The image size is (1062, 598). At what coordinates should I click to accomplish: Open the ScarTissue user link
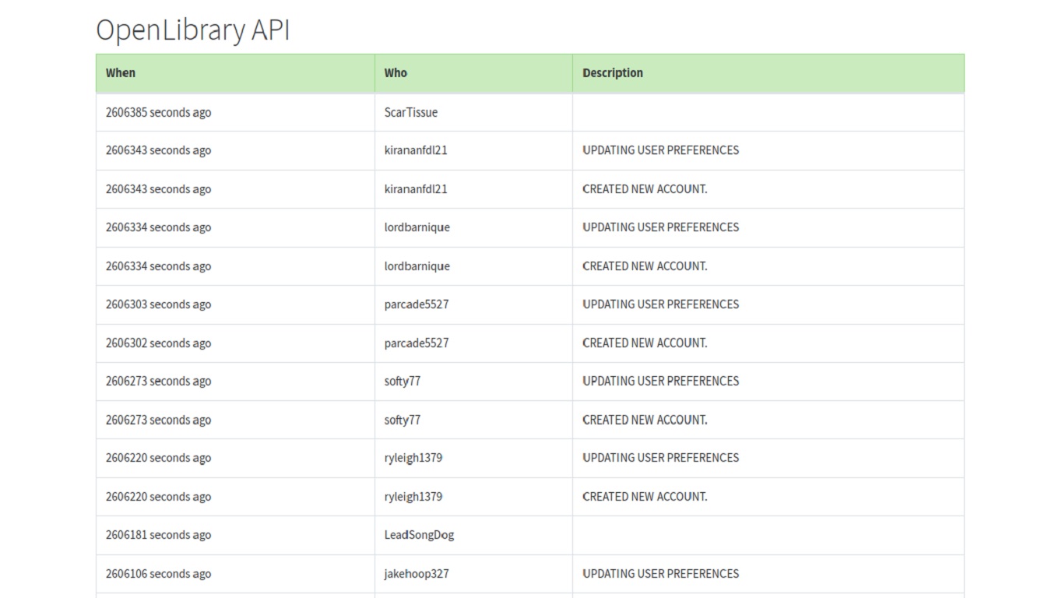(410, 113)
